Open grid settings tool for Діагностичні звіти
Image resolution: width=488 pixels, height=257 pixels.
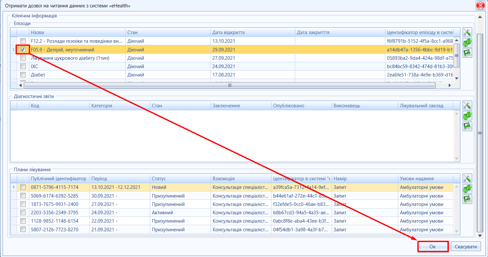coord(467,105)
